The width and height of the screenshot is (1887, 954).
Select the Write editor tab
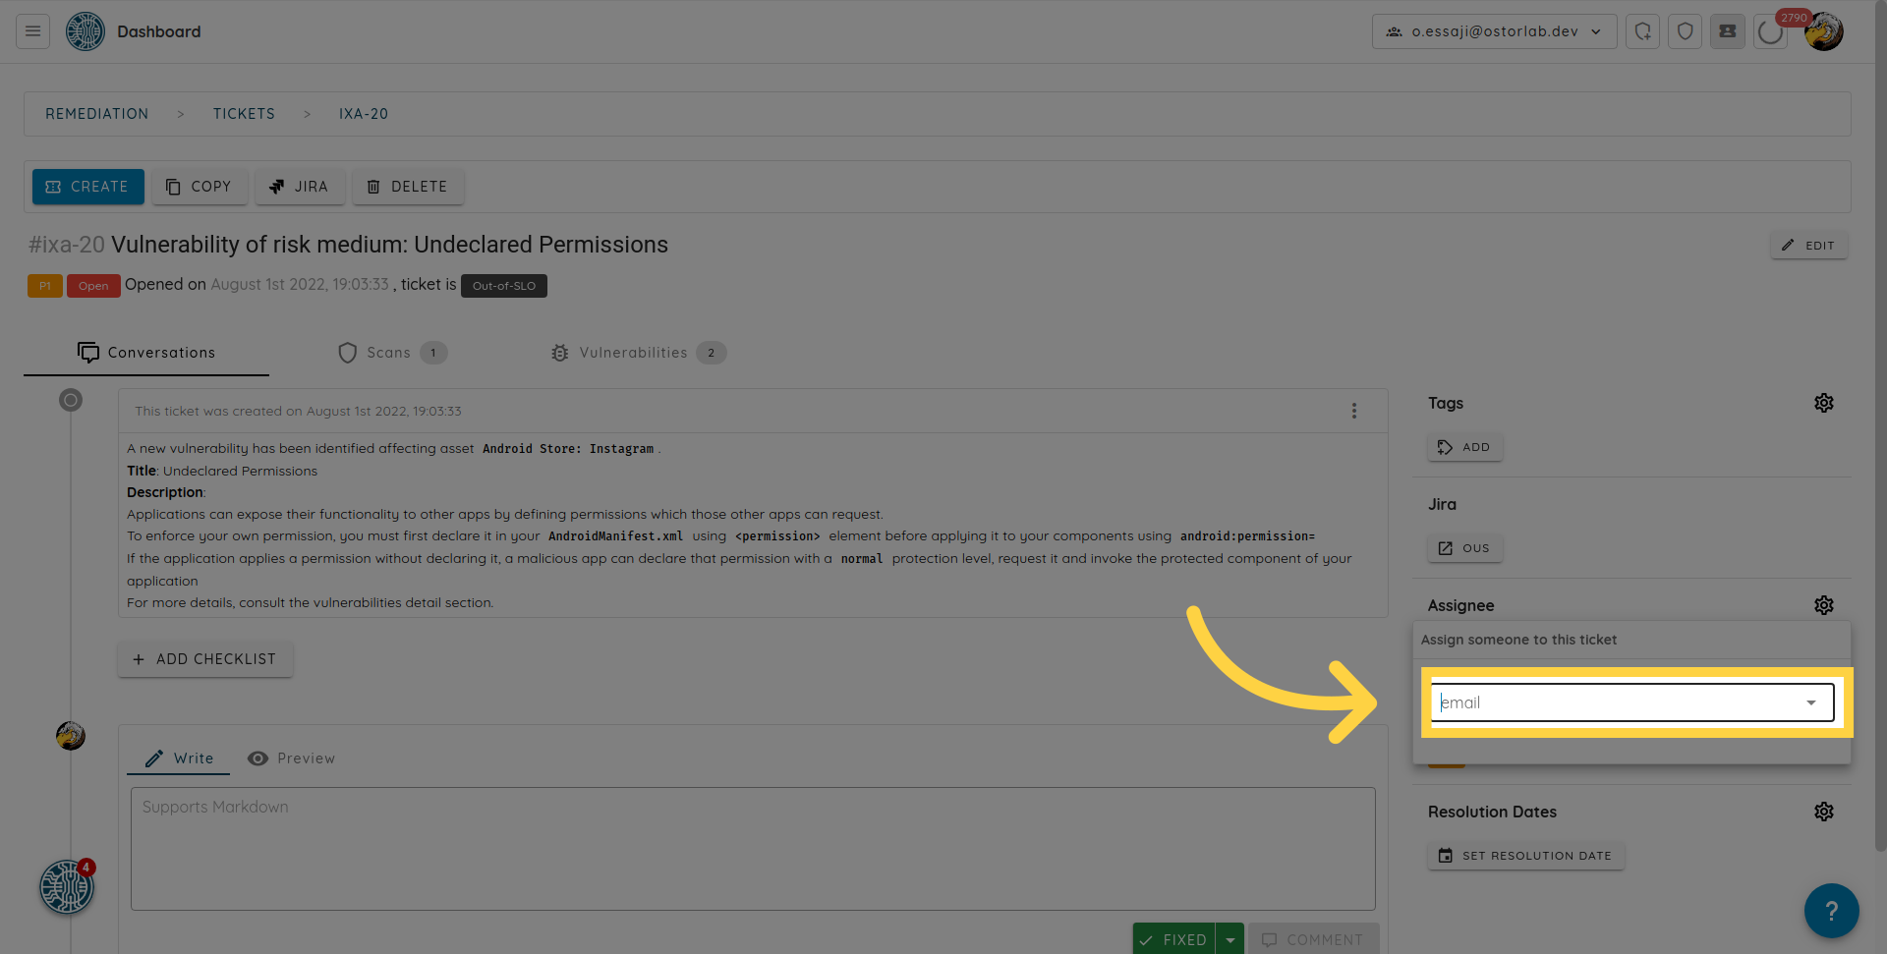tap(179, 758)
